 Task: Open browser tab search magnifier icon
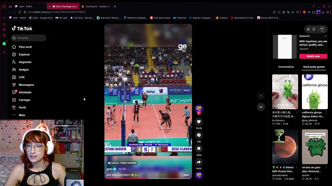(314, 6)
